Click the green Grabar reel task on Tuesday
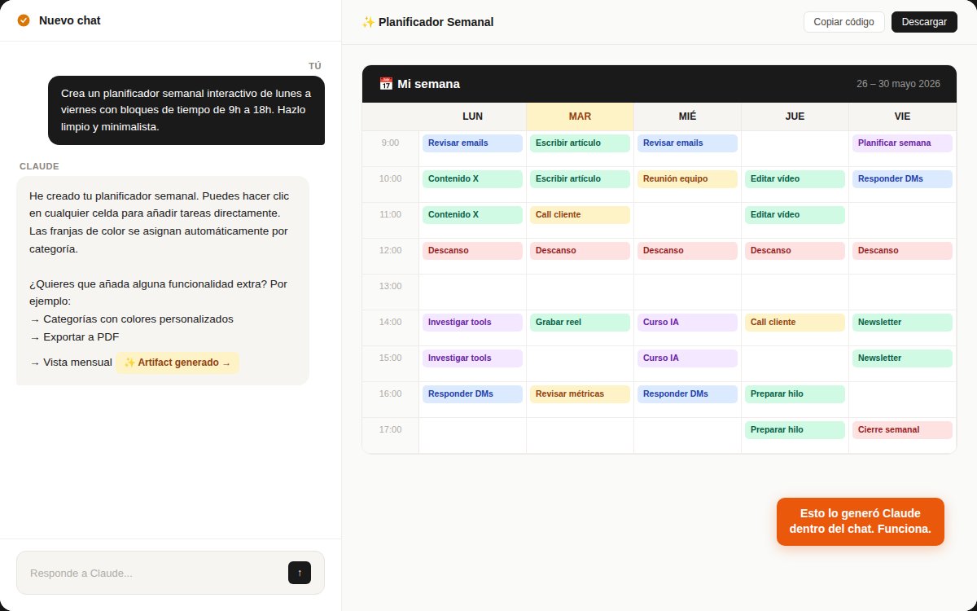 point(580,323)
